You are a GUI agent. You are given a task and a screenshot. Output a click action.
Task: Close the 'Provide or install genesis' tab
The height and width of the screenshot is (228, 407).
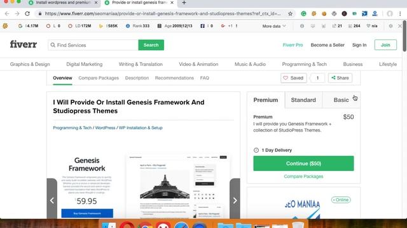tap(172, 3)
